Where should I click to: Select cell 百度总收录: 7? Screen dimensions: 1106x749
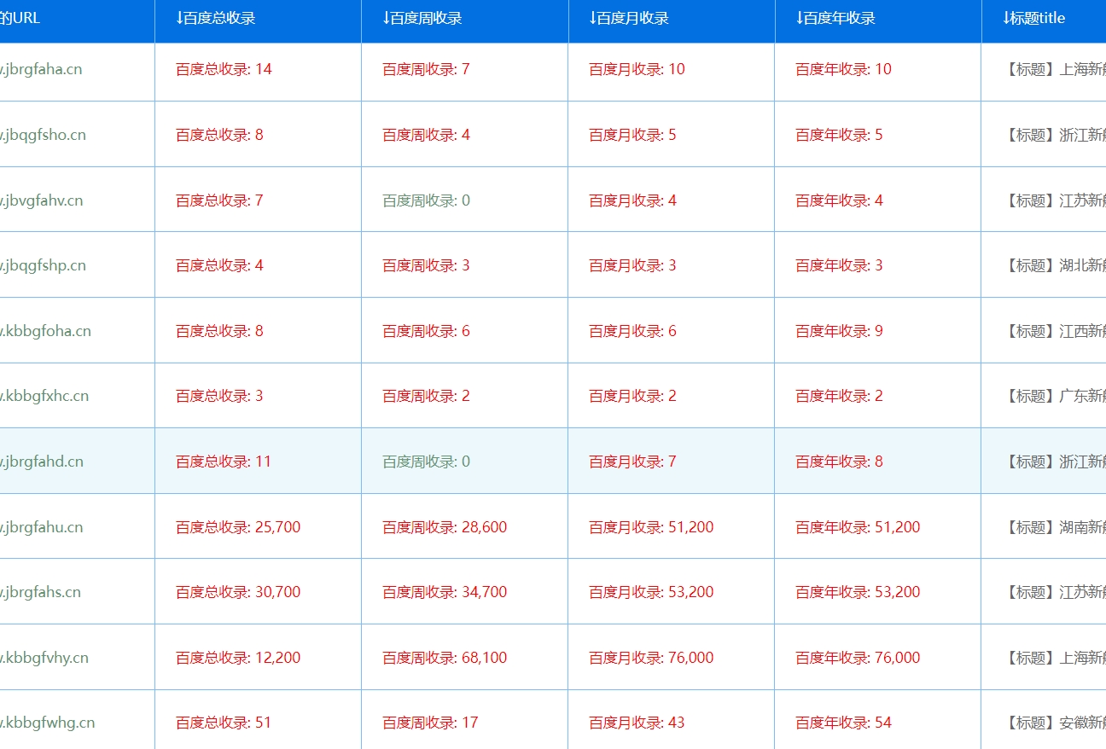pos(219,200)
